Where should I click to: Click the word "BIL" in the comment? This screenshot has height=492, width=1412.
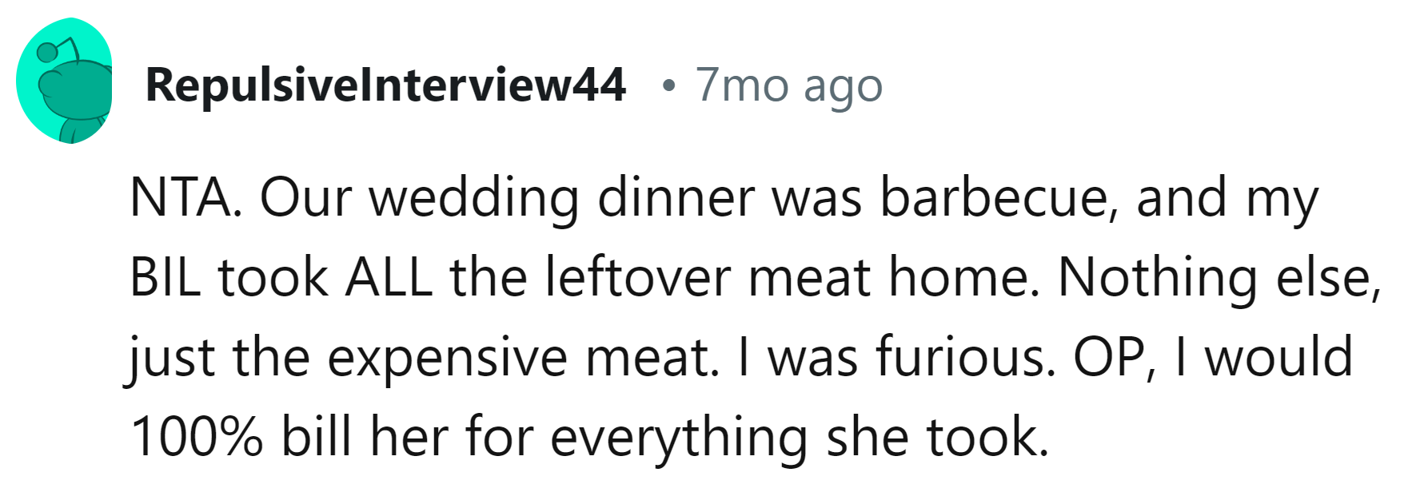164,278
